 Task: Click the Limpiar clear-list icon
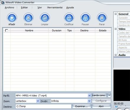tap(45, 18)
